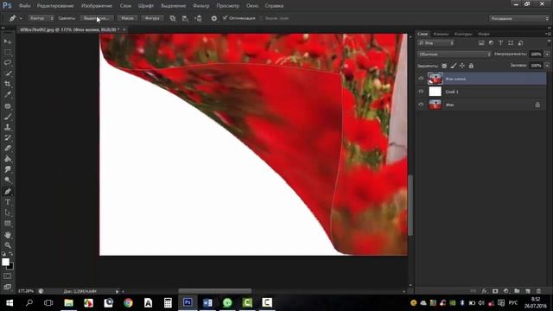Open the opacity slider arrow

pos(547,54)
